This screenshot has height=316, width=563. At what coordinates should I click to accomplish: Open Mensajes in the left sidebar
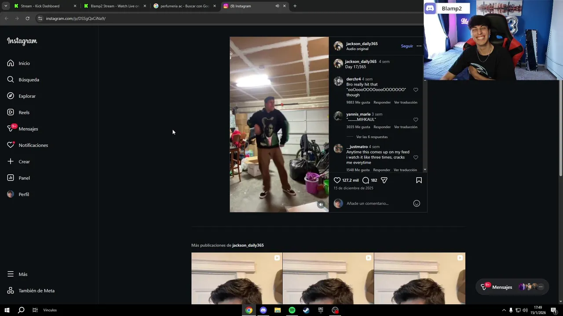click(x=22, y=129)
